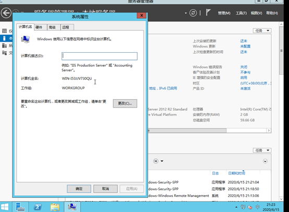Select the event row dated 2020/6/15 21:18:50
Image resolution: width=289 pixels, height=212 pixels.
tap(209, 189)
